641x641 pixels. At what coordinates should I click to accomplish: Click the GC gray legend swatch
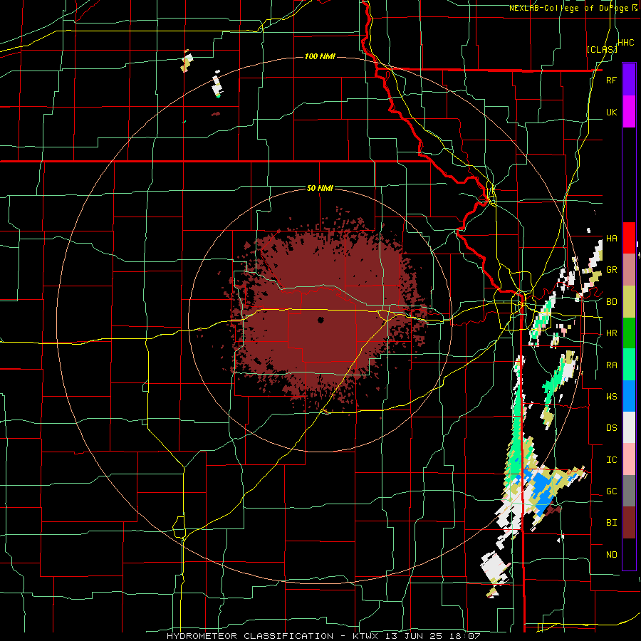629,491
